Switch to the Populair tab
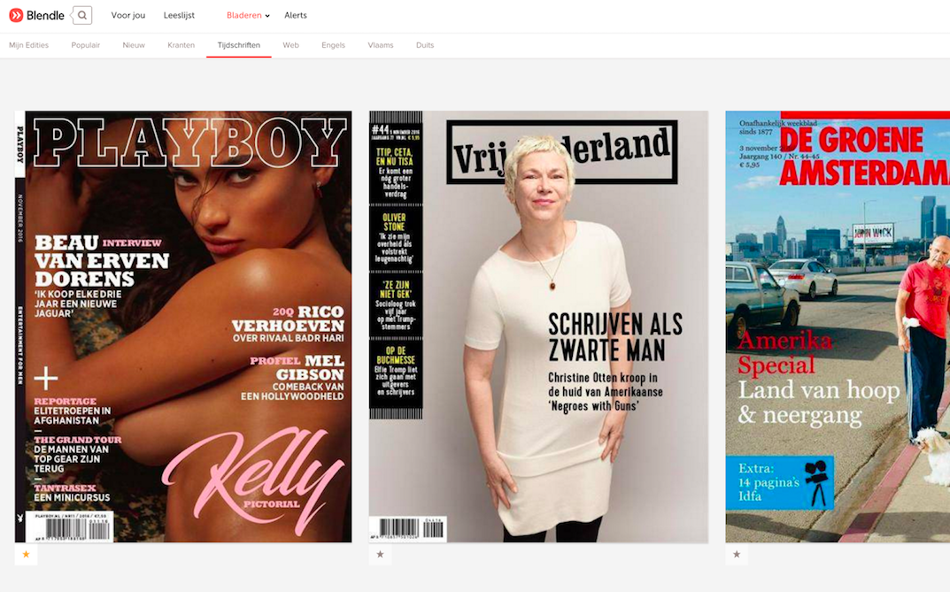950x592 pixels. pos(85,45)
